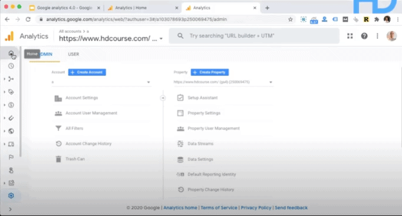This screenshot has height=216, width=402.
Task: Open Data Settings
Action: [x=200, y=159]
